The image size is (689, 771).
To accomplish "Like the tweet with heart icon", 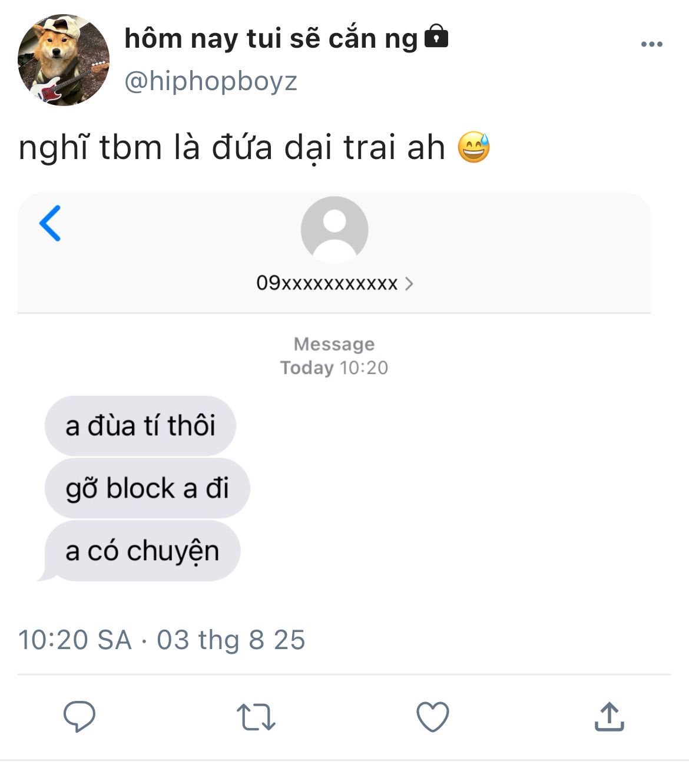I will coord(433,717).
